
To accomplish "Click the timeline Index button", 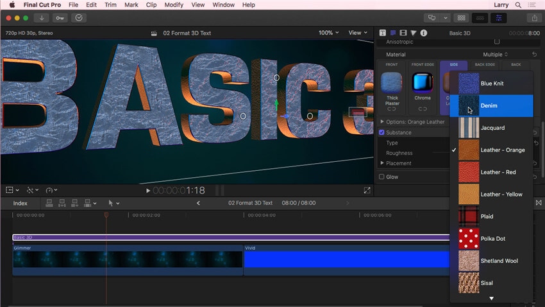I will pos(21,204).
